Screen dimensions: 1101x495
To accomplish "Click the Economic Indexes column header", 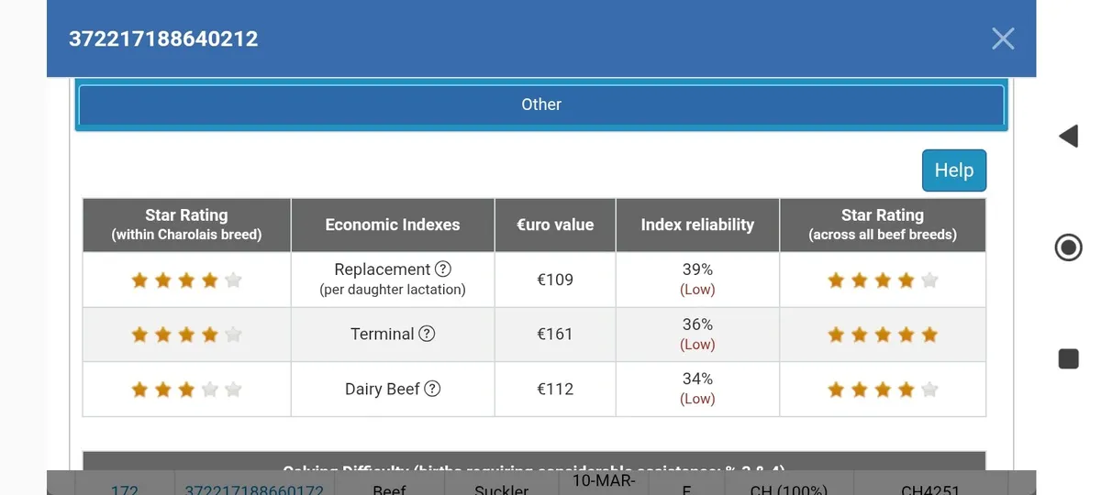I will pyautogui.click(x=393, y=225).
